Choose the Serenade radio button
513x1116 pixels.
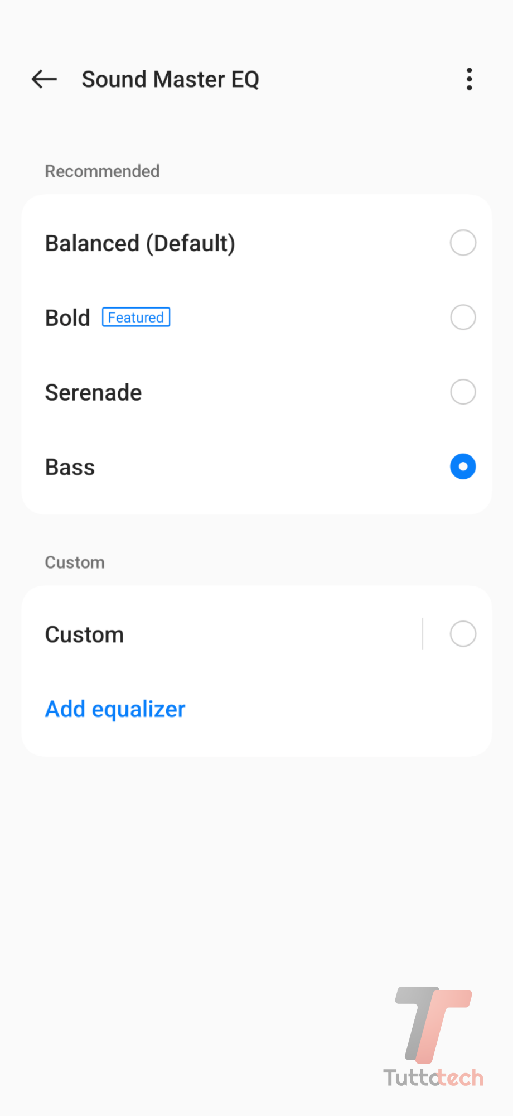tap(463, 392)
